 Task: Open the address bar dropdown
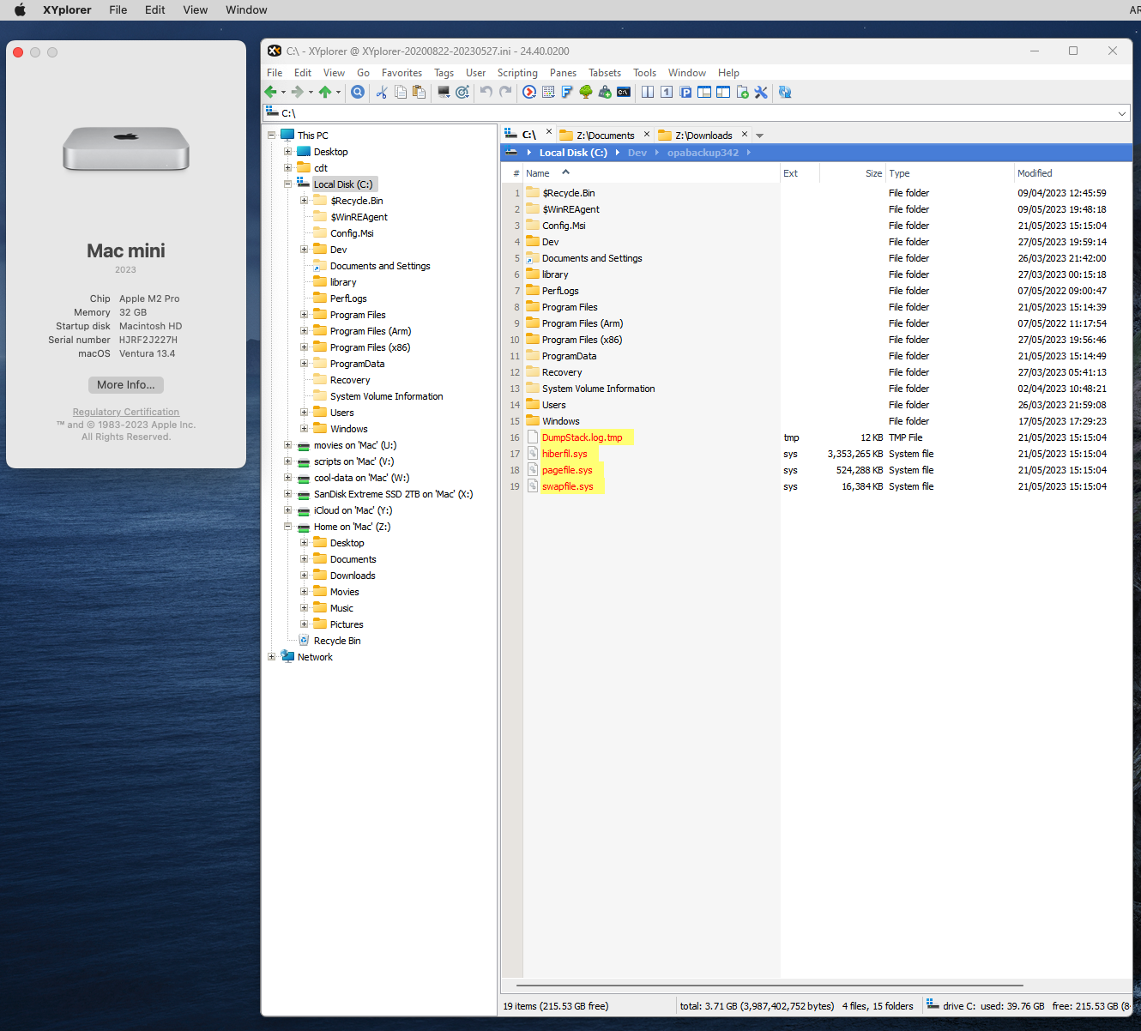1122,112
